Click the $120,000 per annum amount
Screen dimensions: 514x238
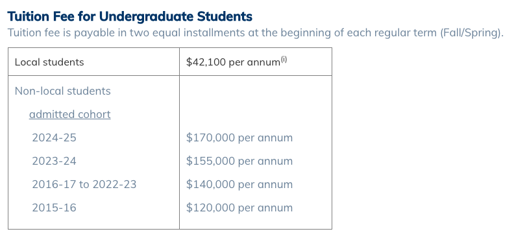pyautogui.click(x=239, y=208)
